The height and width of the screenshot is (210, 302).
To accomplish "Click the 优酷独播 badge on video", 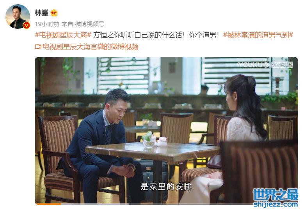I will [x=282, y=65].
